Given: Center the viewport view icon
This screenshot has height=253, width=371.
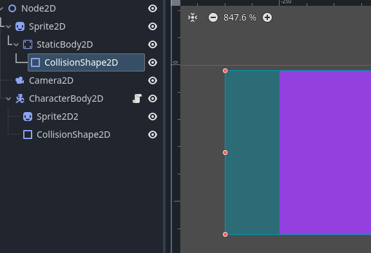Looking at the screenshot, I should point(193,17).
